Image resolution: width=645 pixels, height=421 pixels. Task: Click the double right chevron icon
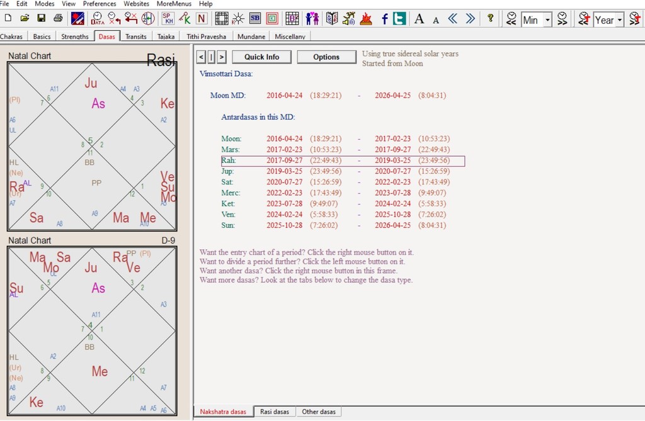pyautogui.click(x=470, y=18)
